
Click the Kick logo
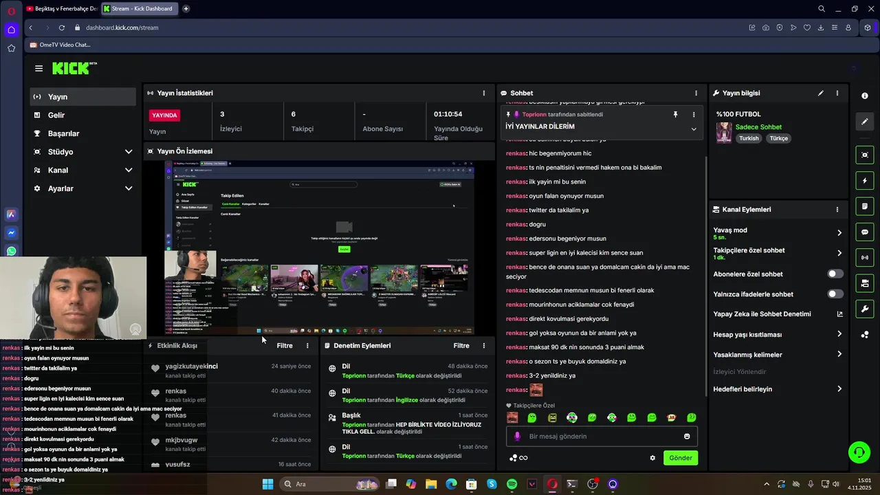click(x=74, y=68)
